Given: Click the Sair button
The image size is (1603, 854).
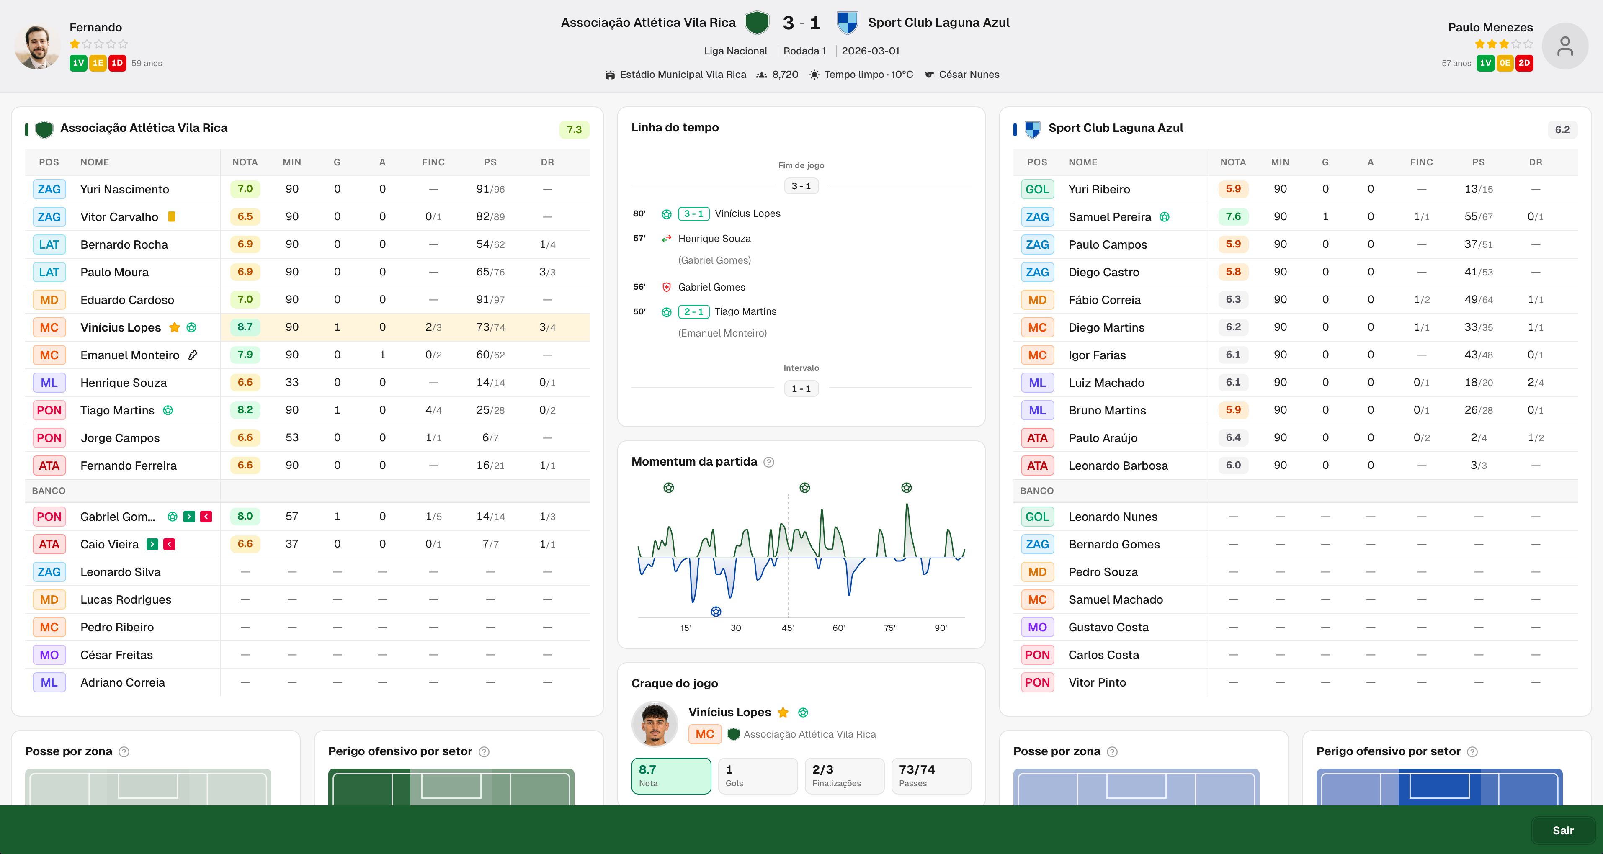Looking at the screenshot, I should click(1562, 831).
